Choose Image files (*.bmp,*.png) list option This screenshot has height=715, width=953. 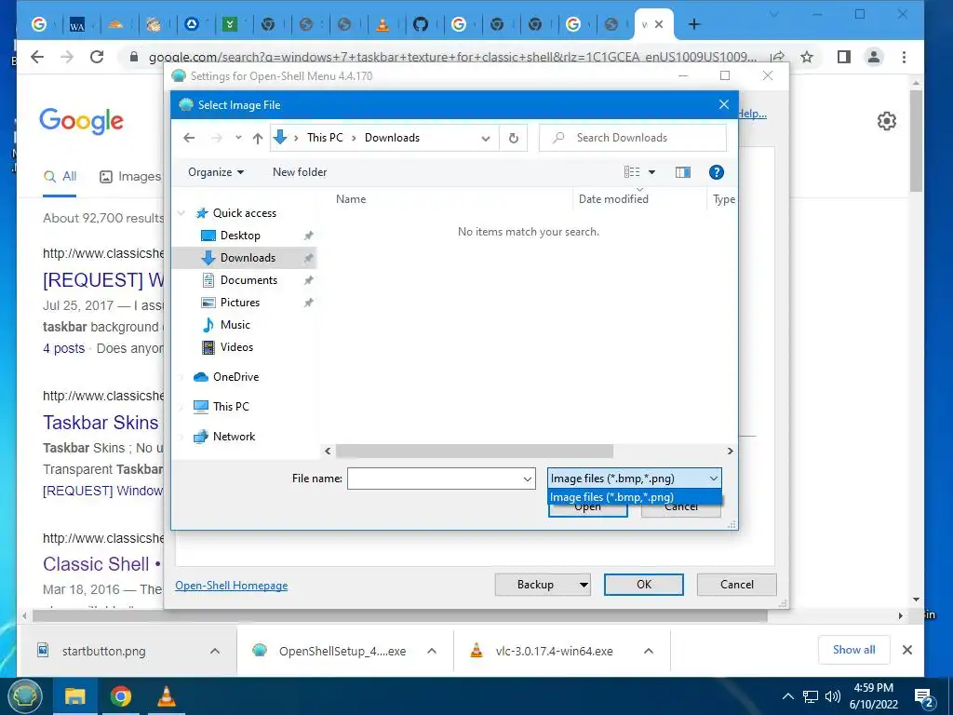(635, 497)
